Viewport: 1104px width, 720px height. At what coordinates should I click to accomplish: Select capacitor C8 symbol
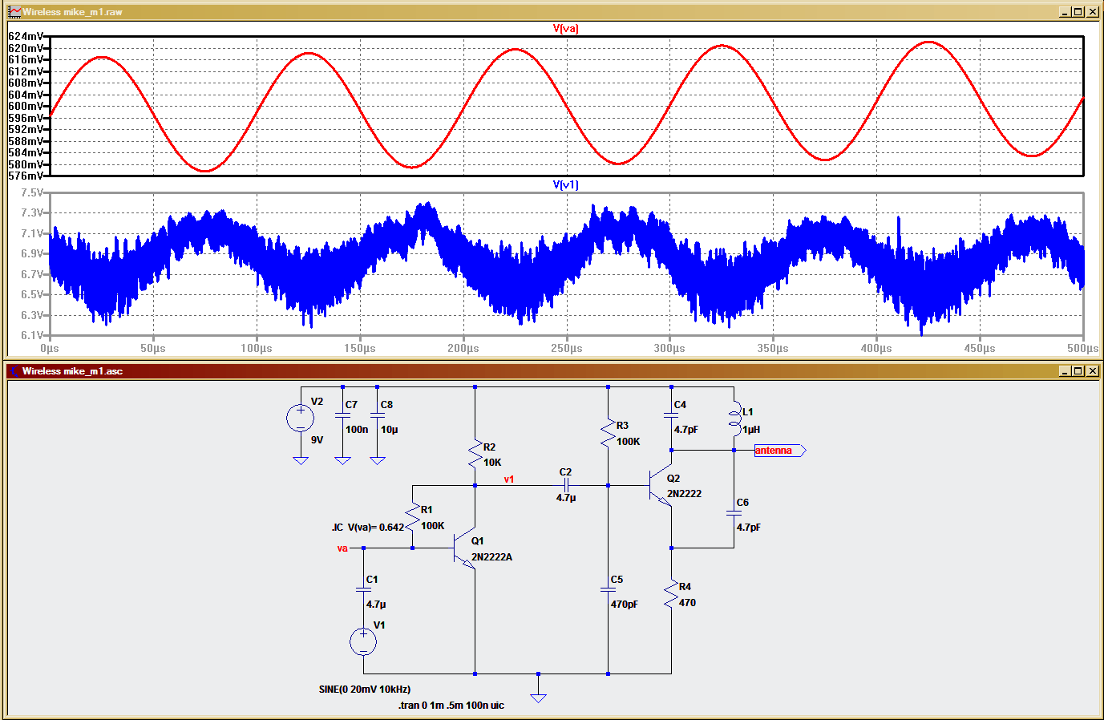(378, 415)
